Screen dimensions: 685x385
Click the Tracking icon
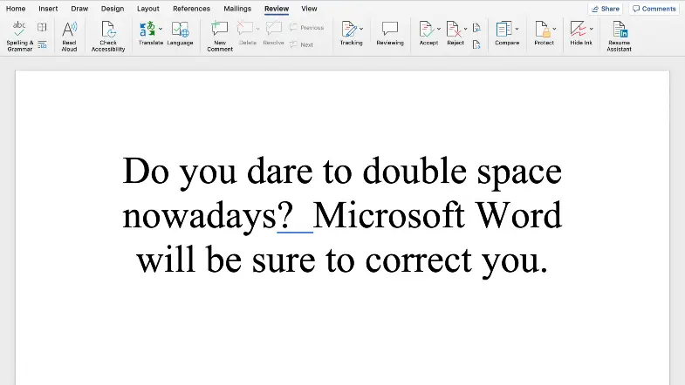coord(349,30)
